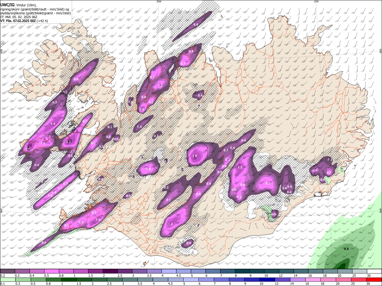Pick the light grey snow swatch between 25 and 30
The height and width of the screenshot is (286, 382).
coord(360,271)
